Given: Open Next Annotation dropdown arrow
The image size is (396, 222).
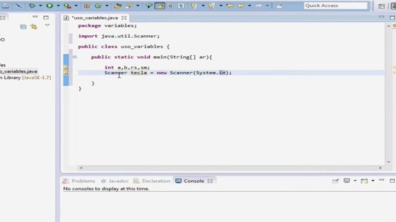Looking at the screenshot, I should [x=203, y=6].
